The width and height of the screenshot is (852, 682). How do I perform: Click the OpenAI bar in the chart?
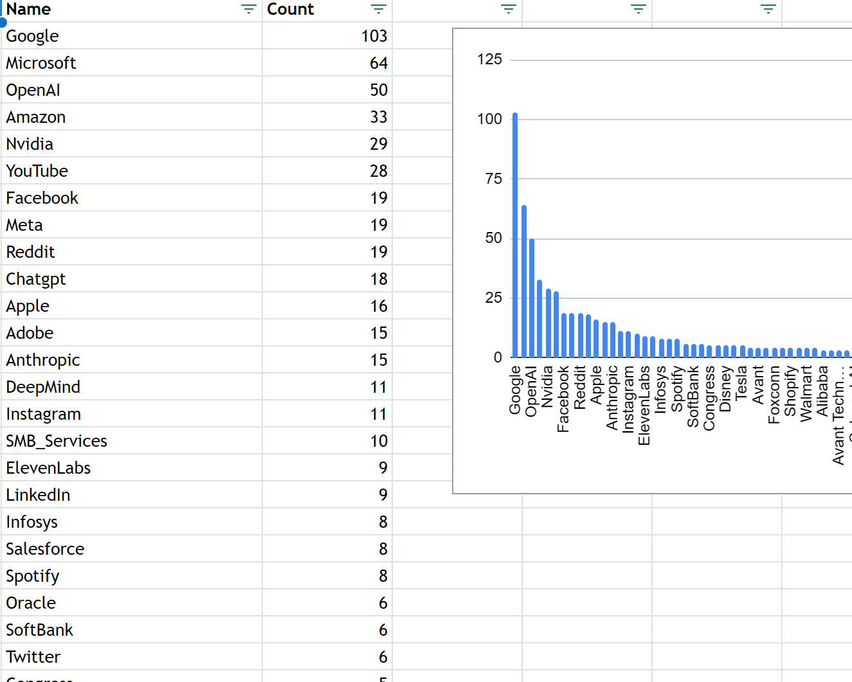coord(532,298)
